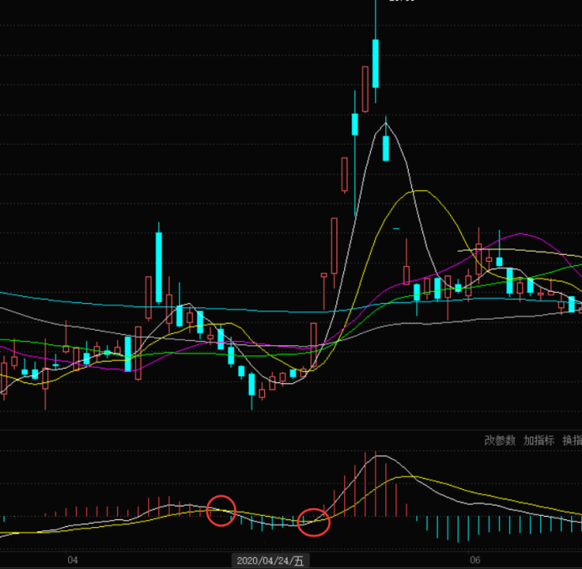Select the lowest cyan candlestick at the price trough
The image size is (582, 569).
(251, 385)
